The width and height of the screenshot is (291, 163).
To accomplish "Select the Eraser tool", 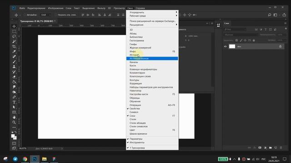I will (14, 77).
